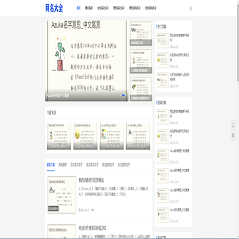Viewport: 239px width, 239px height.
Task: Click the active blue carousel indicator dot
Action: 123,96
